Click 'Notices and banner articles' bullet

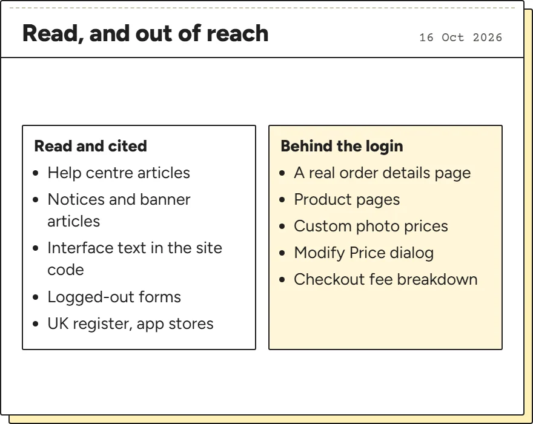tap(119, 210)
